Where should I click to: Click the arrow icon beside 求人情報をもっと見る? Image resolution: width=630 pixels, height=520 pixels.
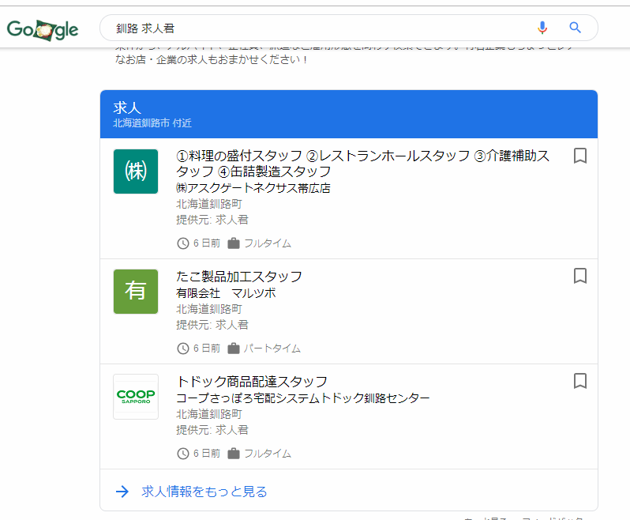[122, 492]
